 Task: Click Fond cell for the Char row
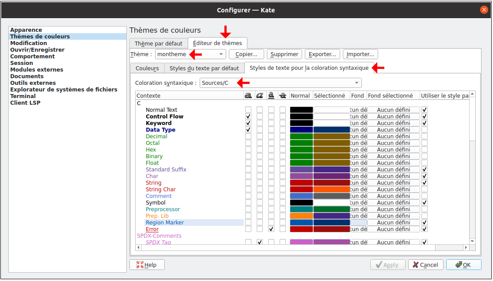pos(358,176)
